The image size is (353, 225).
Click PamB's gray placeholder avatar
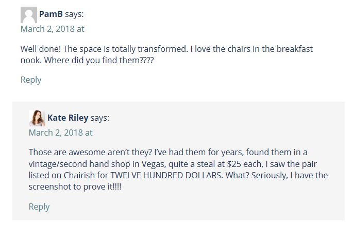[28, 15]
